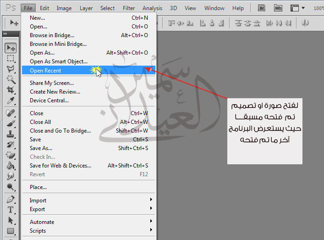The height and width of the screenshot is (240, 324).
Task: Choose Open As Smart Object...
Action: click(x=88, y=61)
